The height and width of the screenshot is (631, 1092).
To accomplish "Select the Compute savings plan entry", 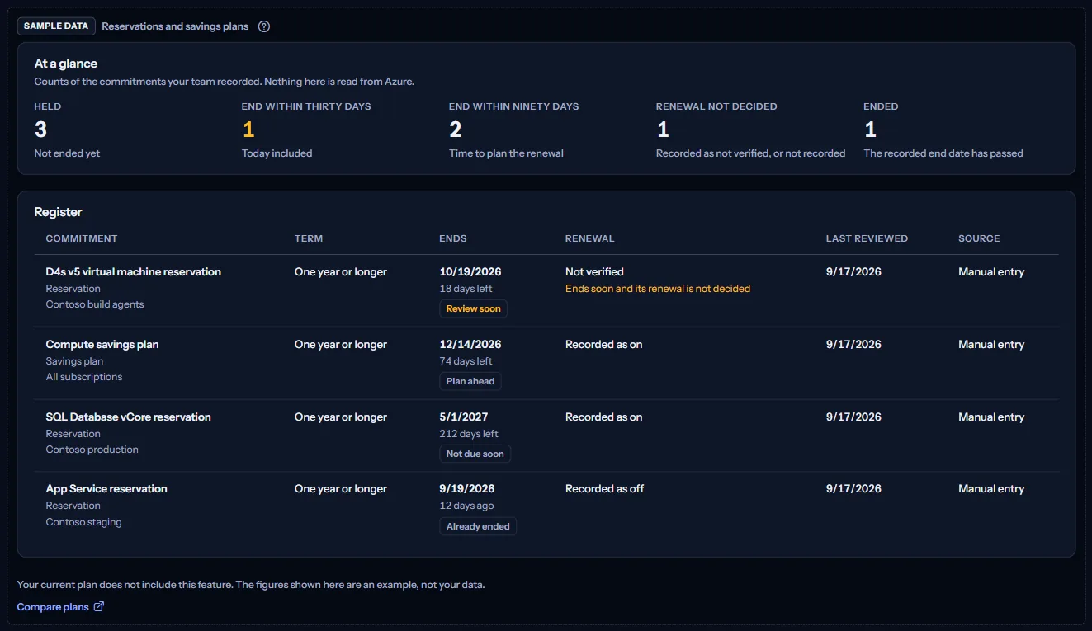I will 546,364.
